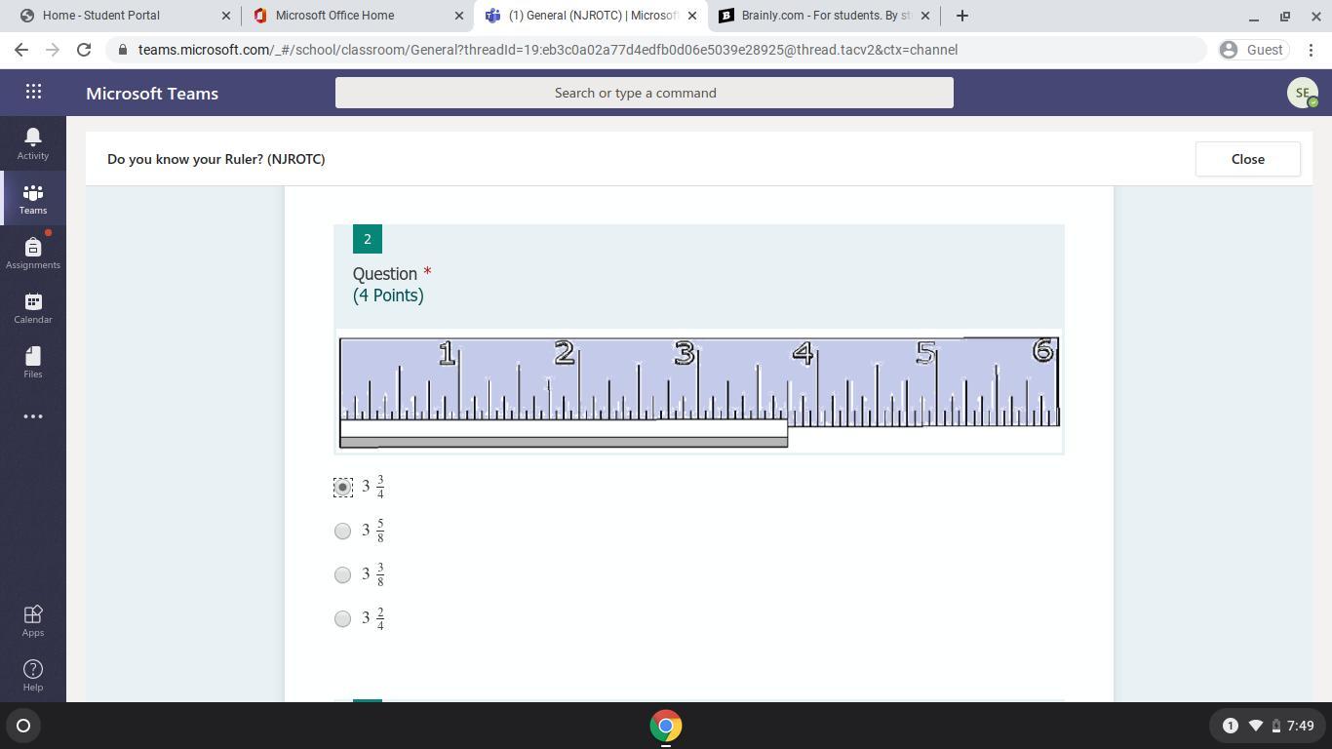Image resolution: width=1332 pixels, height=749 pixels.
Task: Open the Activity feed
Action: (x=33, y=143)
